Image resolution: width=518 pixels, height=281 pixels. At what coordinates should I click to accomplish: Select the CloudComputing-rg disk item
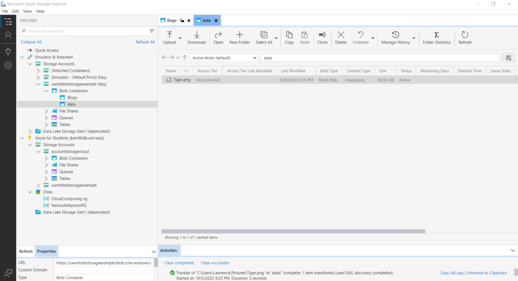coord(69,199)
